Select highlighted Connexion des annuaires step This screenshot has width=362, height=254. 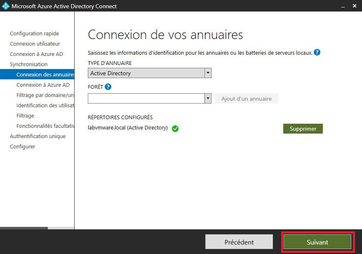click(x=37, y=74)
